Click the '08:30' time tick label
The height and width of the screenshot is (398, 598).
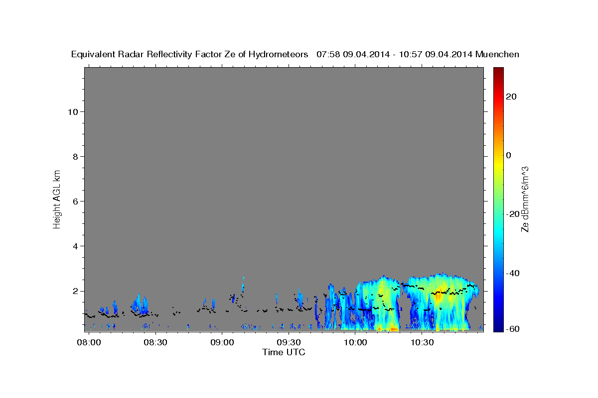(x=155, y=342)
